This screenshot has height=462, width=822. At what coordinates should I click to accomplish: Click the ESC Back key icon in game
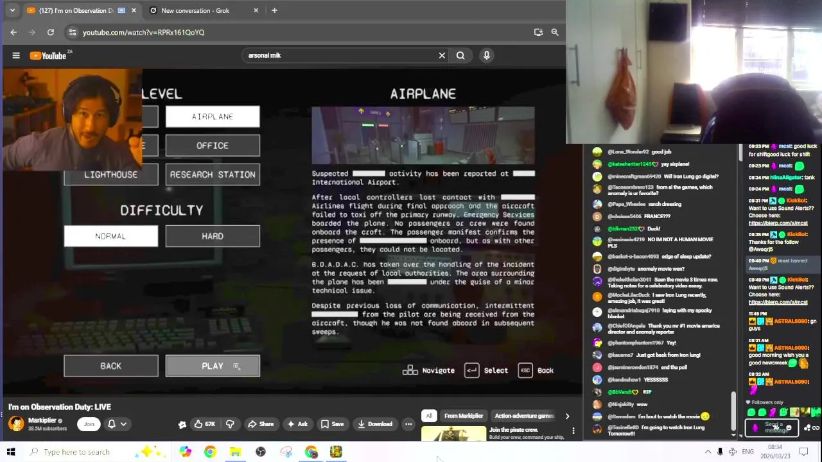[x=525, y=370]
